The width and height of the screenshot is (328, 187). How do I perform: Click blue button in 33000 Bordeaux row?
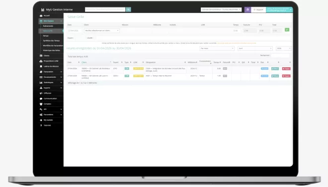[x=264, y=68]
